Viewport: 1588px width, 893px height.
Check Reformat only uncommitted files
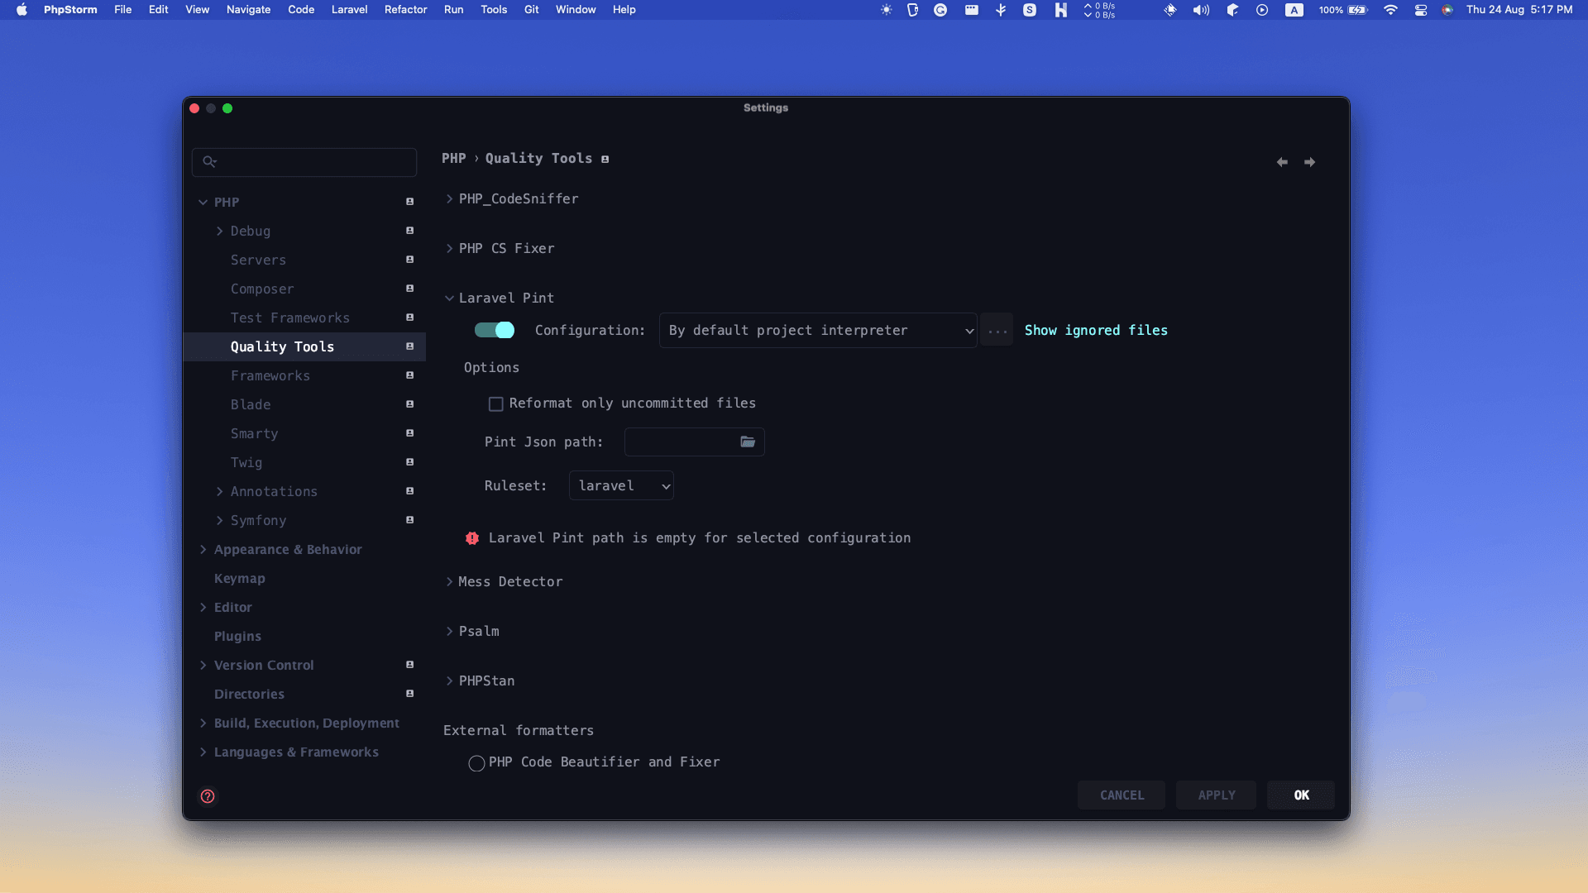(x=495, y=404)
